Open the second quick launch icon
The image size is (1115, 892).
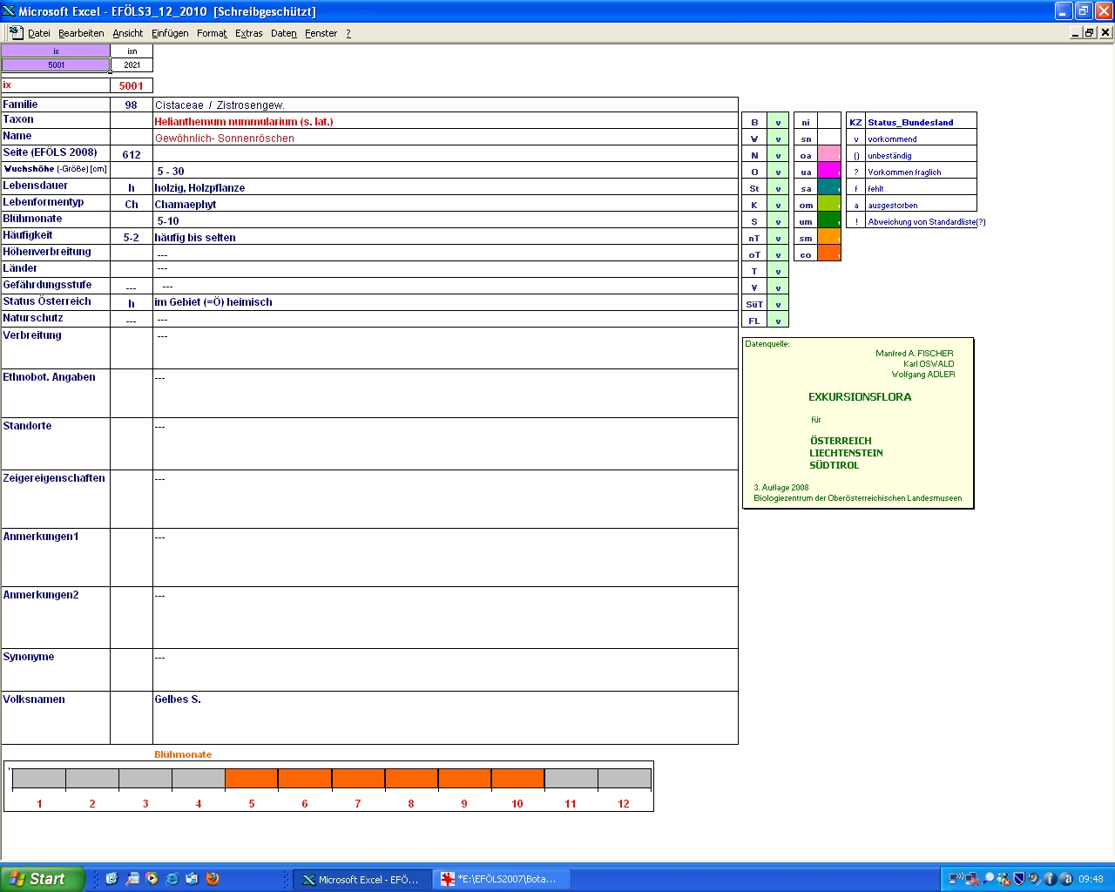[132, 879]
